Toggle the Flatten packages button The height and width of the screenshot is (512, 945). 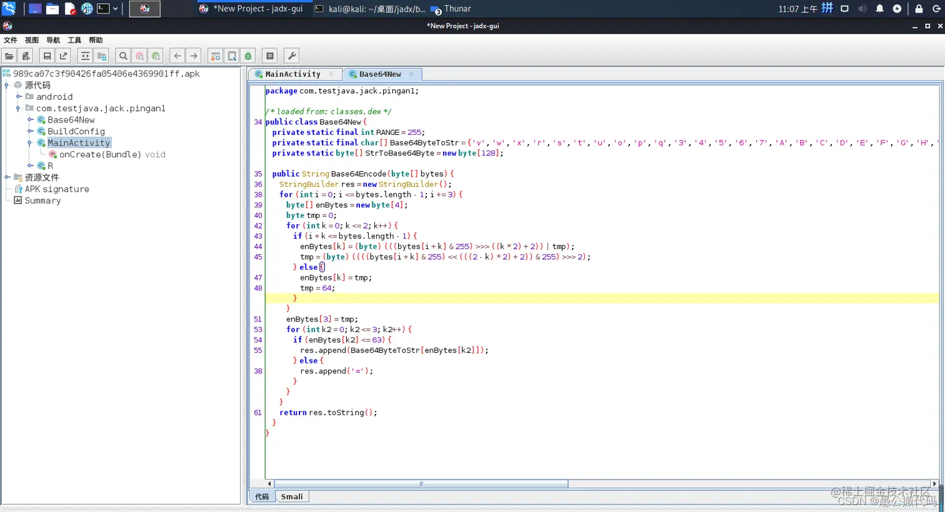coord(102,56)
